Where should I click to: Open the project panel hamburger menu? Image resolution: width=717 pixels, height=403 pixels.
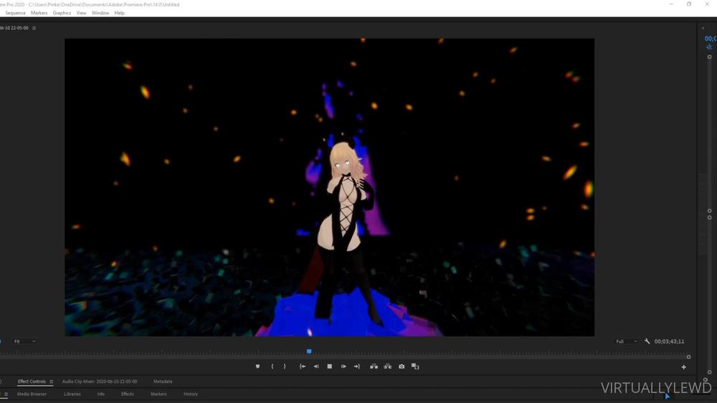pos(6,394)
